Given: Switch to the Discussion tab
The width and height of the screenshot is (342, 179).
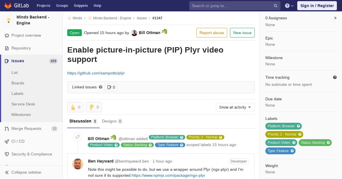Looking at the screenshot, I should point(84,121).
